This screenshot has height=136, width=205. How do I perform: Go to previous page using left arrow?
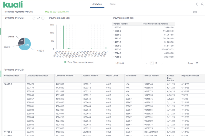pyautogui.click(x=146, y=63)
